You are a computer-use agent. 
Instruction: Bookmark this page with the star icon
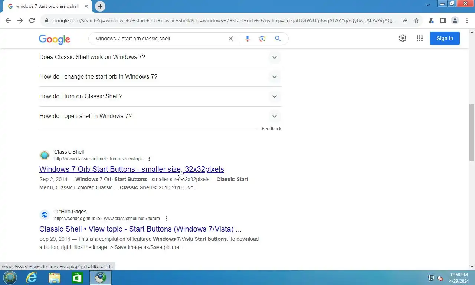coord(416,21)
